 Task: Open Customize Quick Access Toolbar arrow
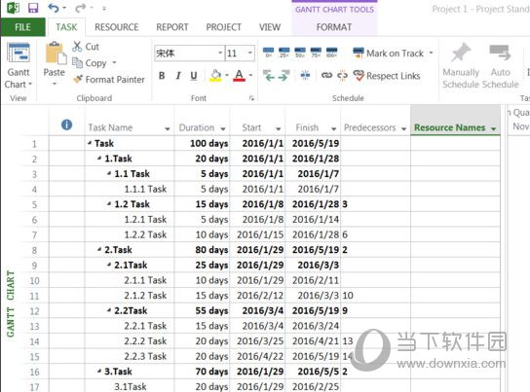pyautogui.click(x=104, y=8)
